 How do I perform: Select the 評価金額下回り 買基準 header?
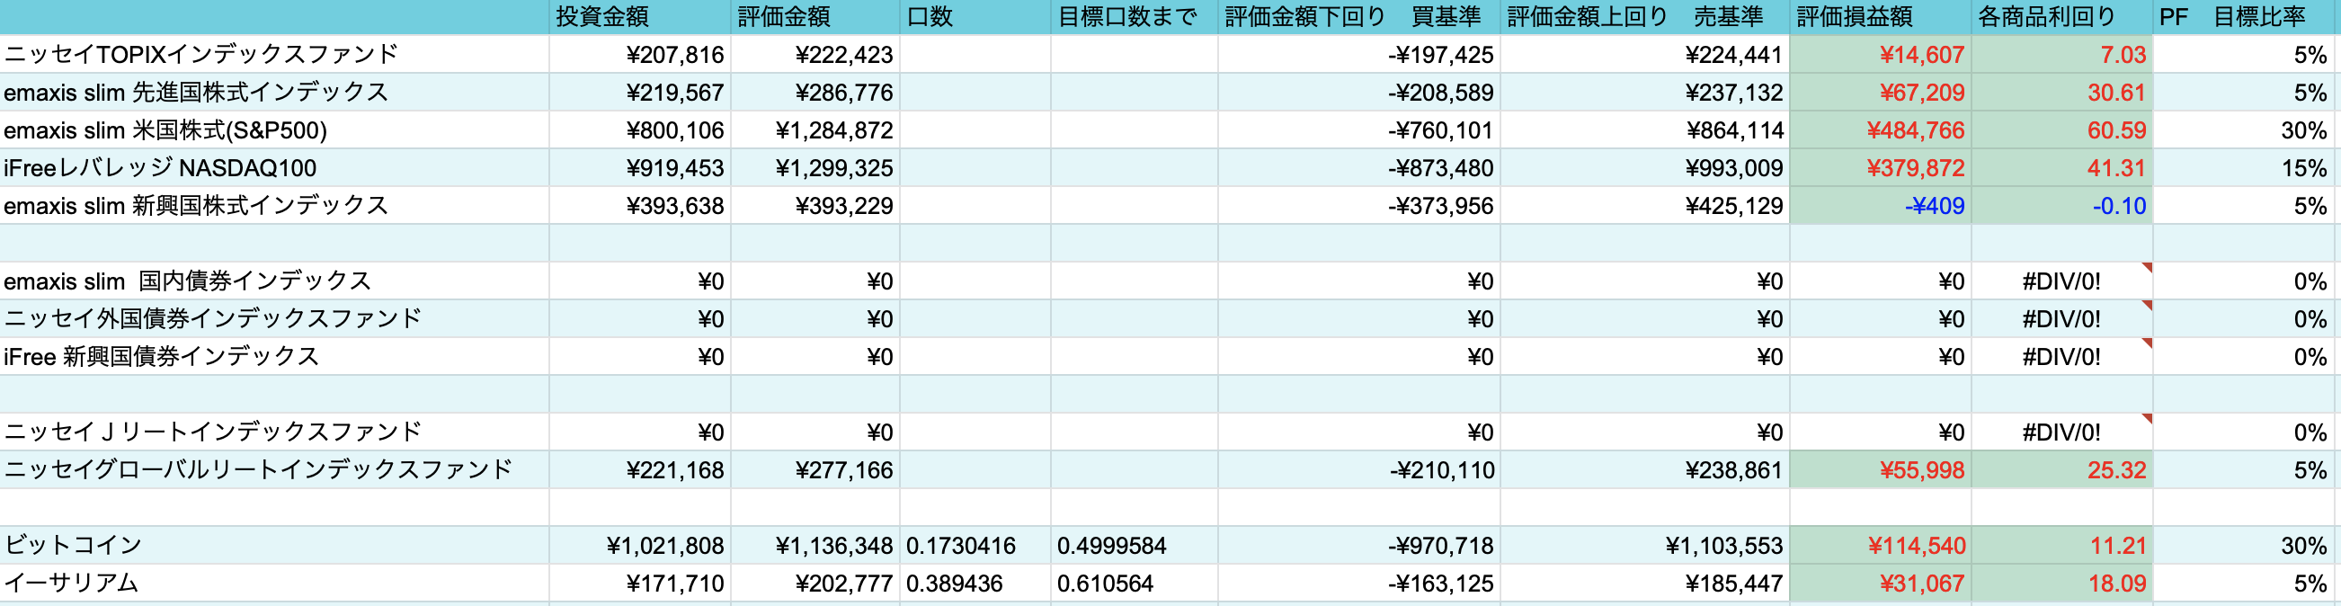click(1358, 17)
